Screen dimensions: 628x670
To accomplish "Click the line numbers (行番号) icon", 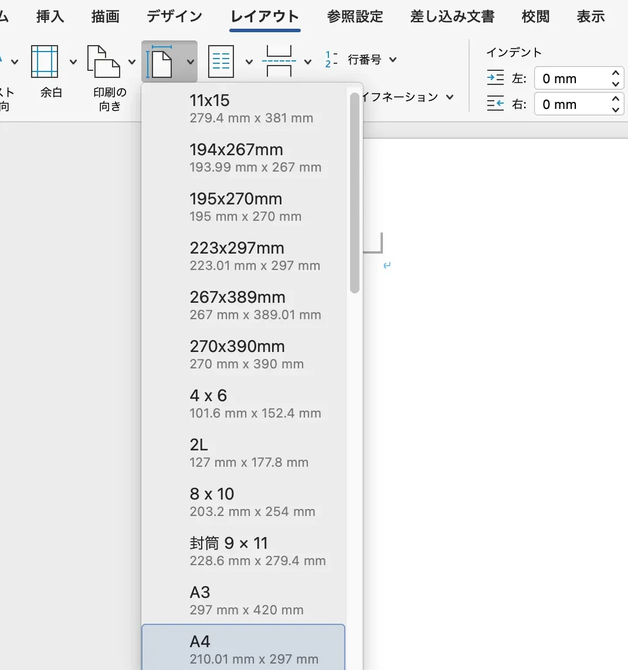I will click(331, 60).
